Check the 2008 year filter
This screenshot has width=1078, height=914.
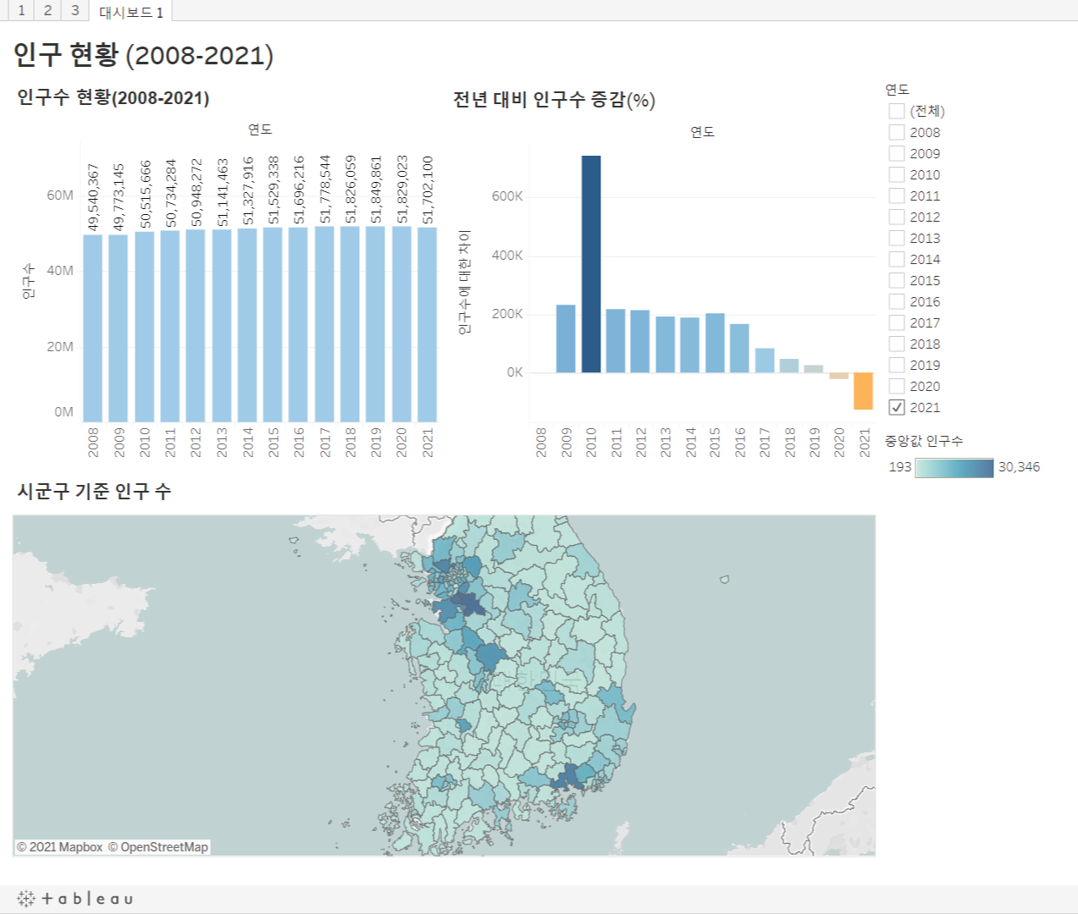pyautogui.click(x=897, y=132)
